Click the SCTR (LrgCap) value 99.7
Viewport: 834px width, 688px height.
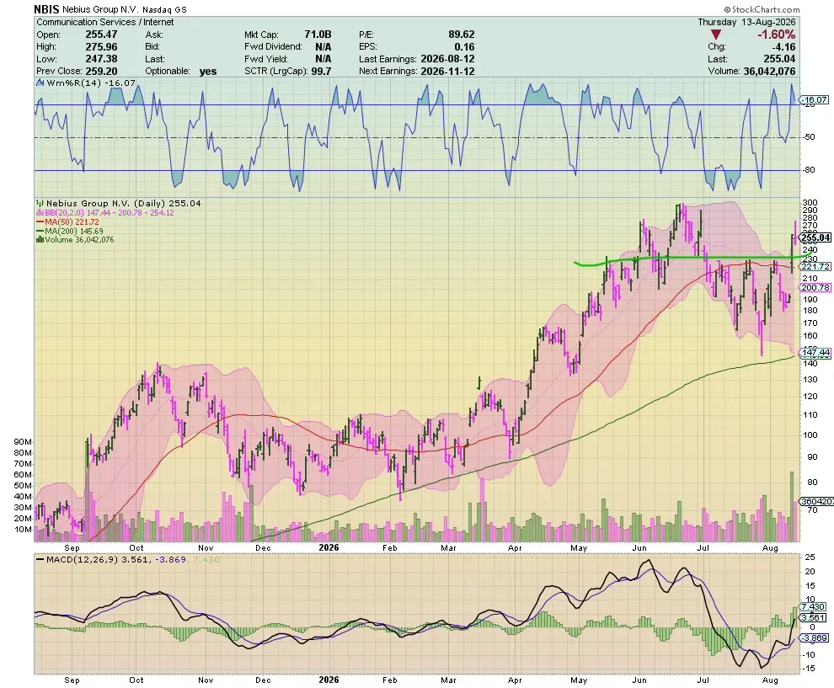[321, 71]
